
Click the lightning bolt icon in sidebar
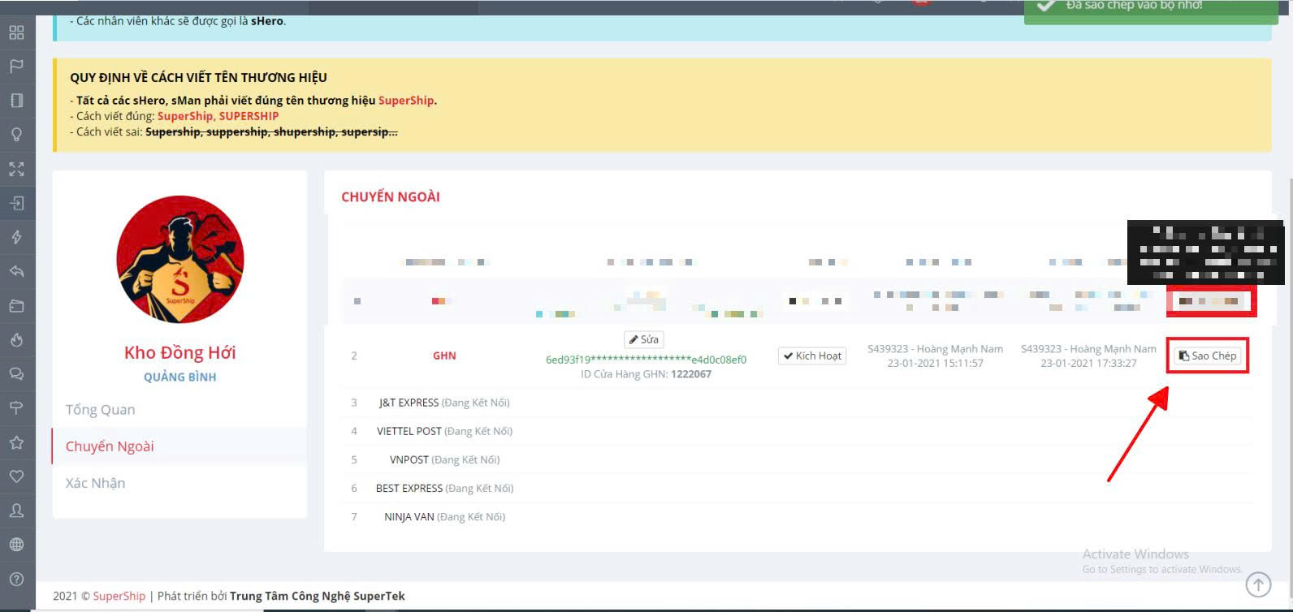tap(16, 237)
